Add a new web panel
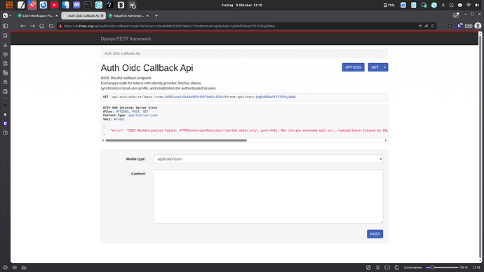 click(x=5, y=133)
